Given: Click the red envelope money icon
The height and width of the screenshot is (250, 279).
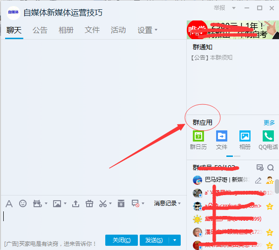Looking at the screenshot, I should 121,203.
